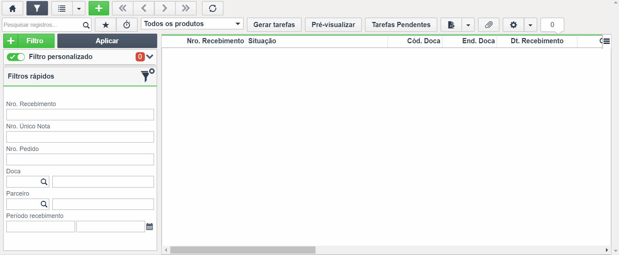619x255 pixels.
Task: Expand the settings dropdown arrow
Action: pyautogui.click(x=530, y=25)
